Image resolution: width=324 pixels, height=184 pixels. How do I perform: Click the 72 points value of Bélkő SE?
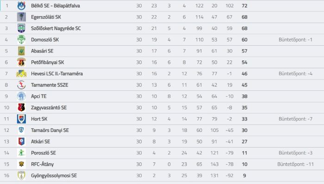244,6
